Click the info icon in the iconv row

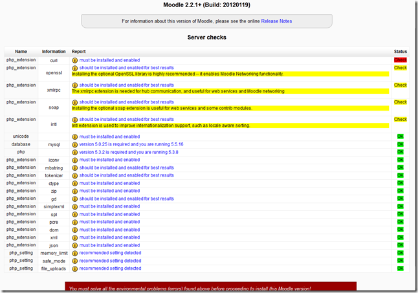74,160
